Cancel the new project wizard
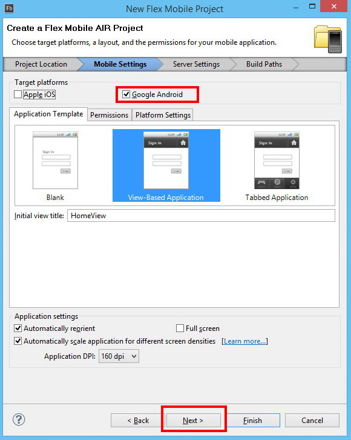Viewport: 351px width, 440px height. 312,421
